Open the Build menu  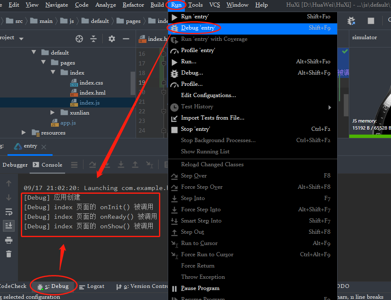pyautogui.click(x=157, y=5)
